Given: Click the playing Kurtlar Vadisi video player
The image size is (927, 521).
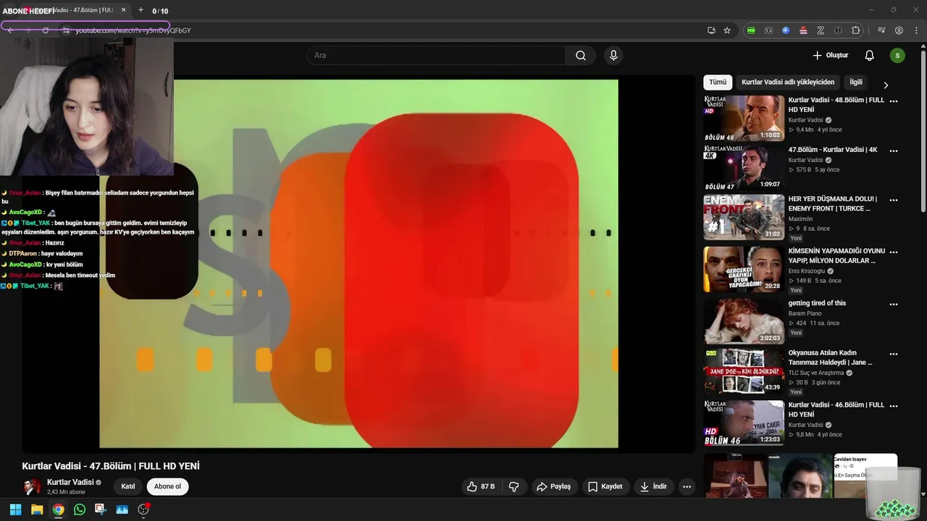Looking at the screenshot, I should pyautogui.click(x=358, y=263).
